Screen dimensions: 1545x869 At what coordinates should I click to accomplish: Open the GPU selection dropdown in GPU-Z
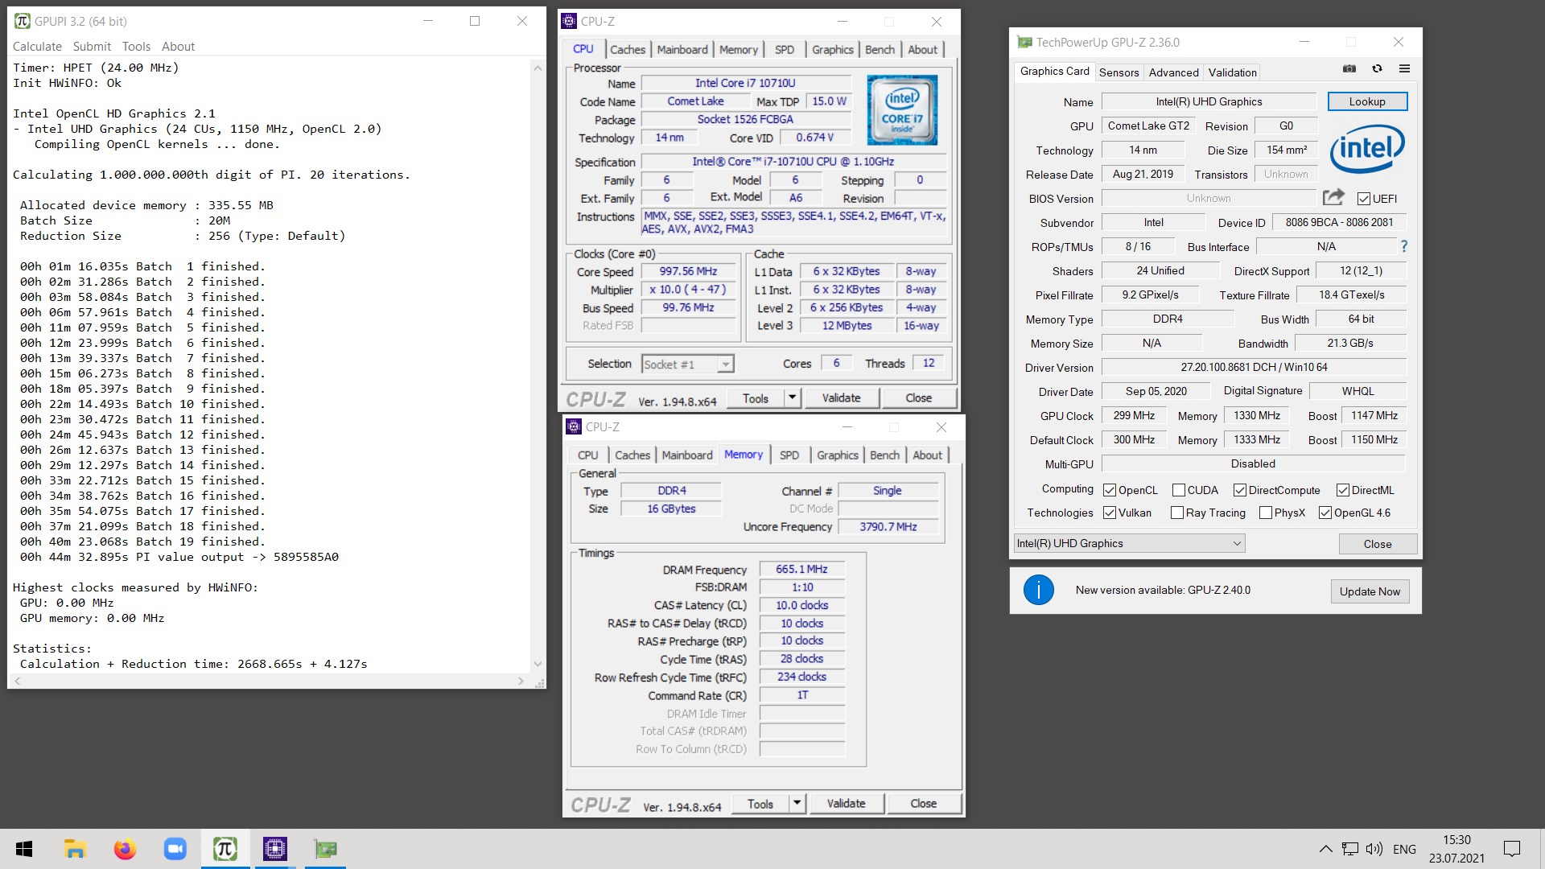1129,543
